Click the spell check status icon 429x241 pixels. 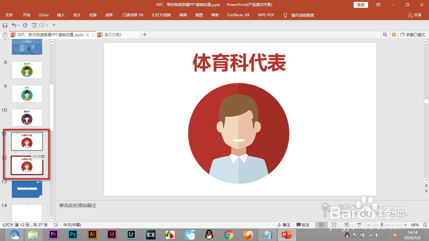pyautogui.click(x=56, y=225)
